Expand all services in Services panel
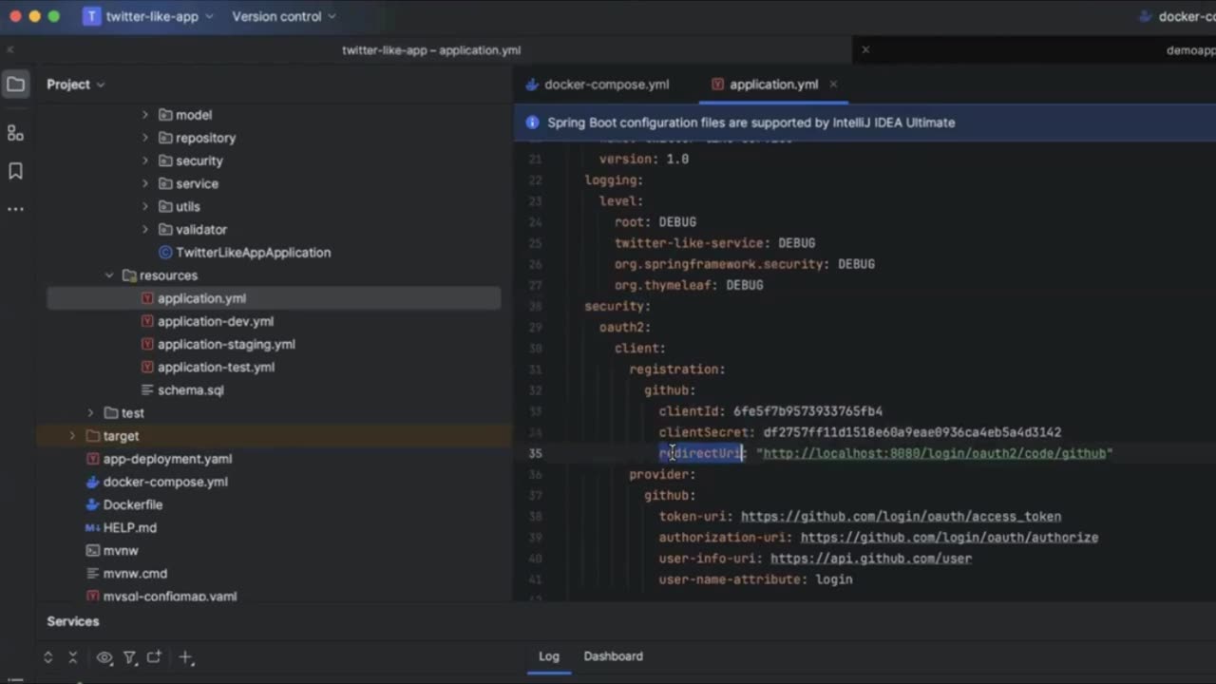Screen dimensions: 1216x684 coord(47,657)
